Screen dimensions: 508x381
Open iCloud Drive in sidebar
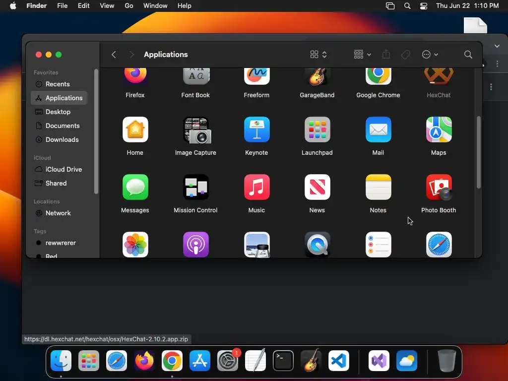click(x=59, y=170)
